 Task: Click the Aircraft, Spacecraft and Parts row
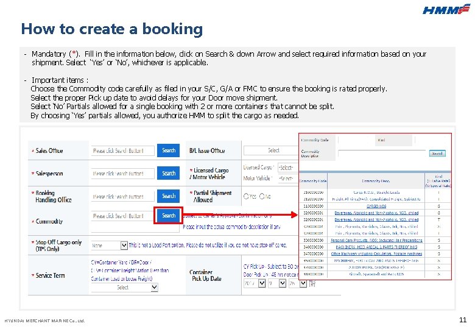point(376,274)
